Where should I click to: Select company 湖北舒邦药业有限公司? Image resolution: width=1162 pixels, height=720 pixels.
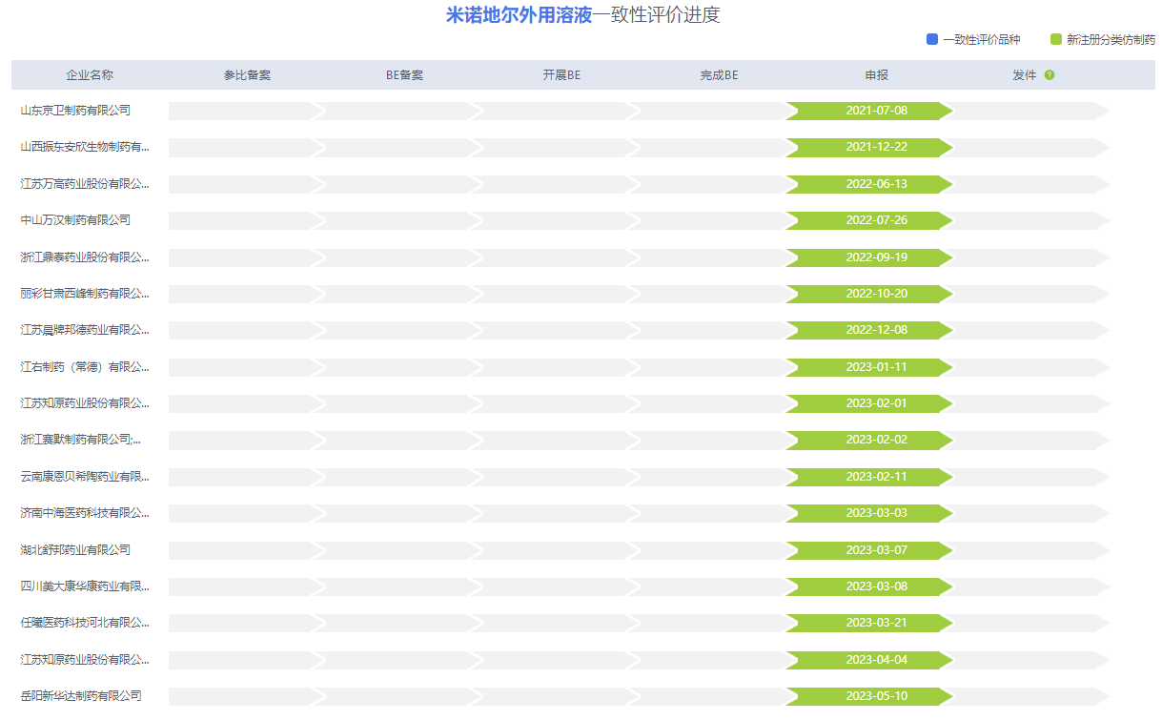click(75, 550)
